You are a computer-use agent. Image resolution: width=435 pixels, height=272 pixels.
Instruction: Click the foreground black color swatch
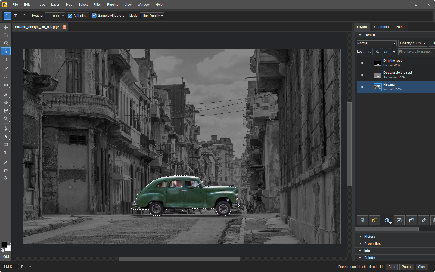point(4,245)
